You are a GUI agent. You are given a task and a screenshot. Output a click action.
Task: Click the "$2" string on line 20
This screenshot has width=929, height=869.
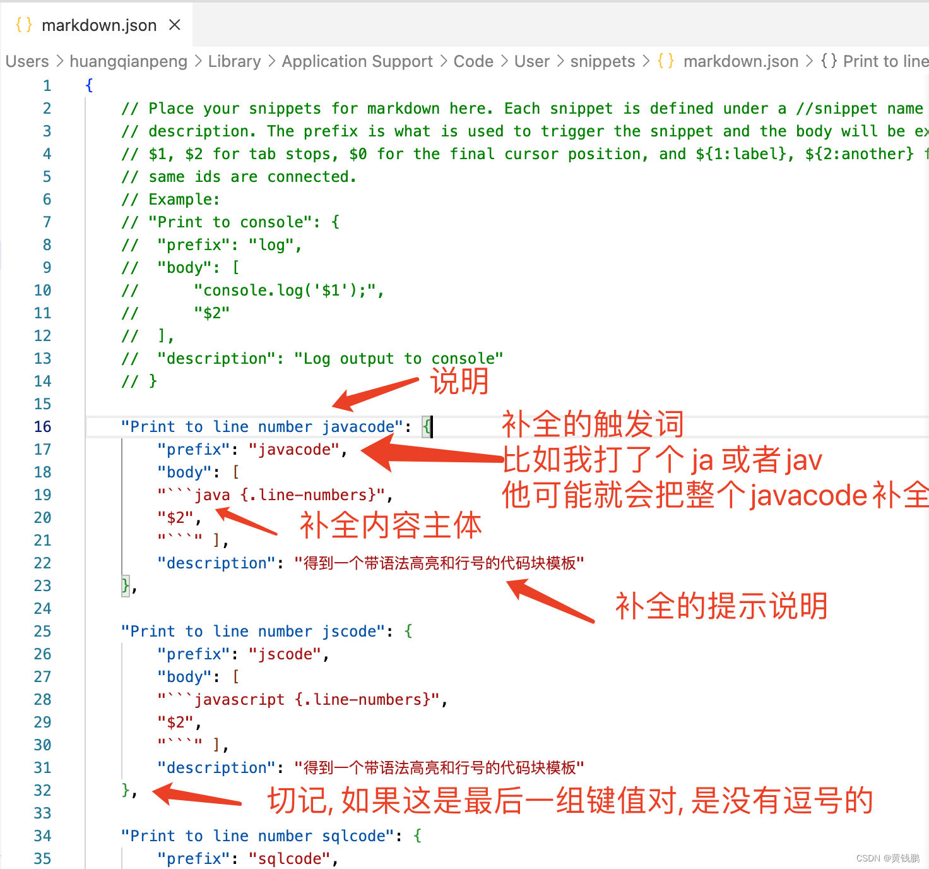point(175,517)
